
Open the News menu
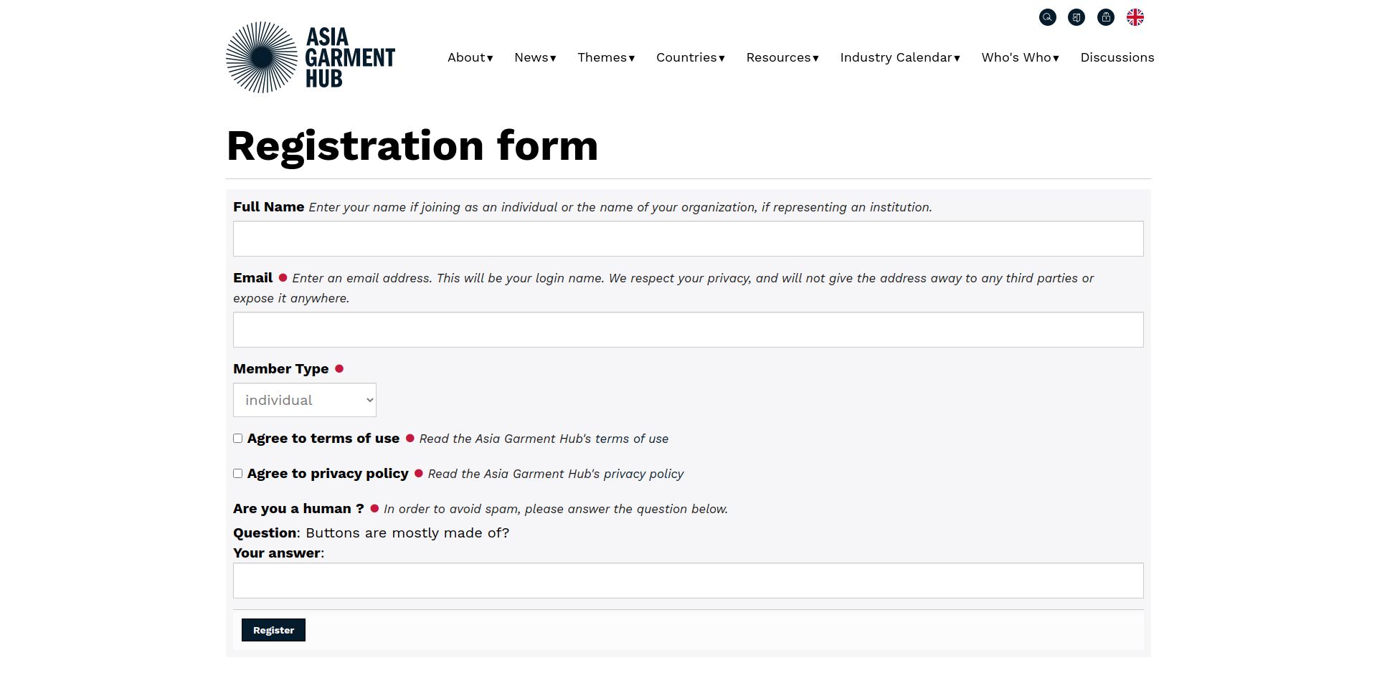(x=534, y=57)
